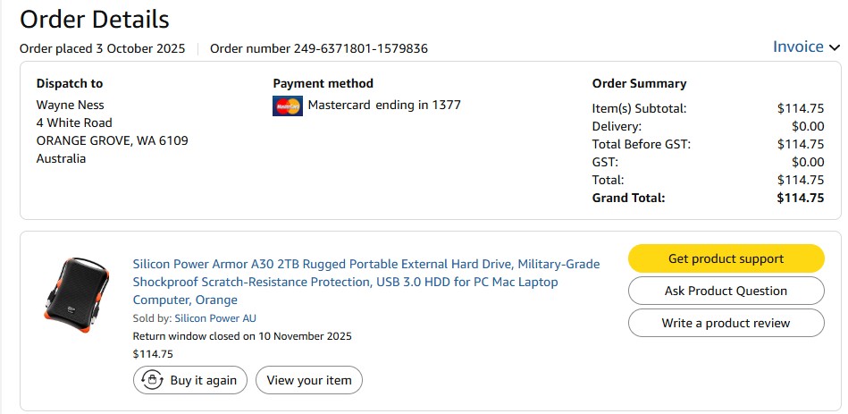Click the return window closed notice
The image size is (848, 414).
pyautogui.click(x=242, y=336)
